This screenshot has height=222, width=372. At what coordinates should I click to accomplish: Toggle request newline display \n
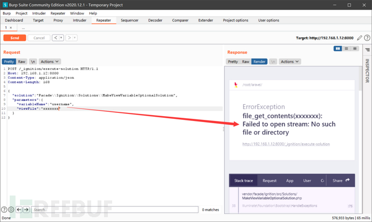(x=33, y=62)
